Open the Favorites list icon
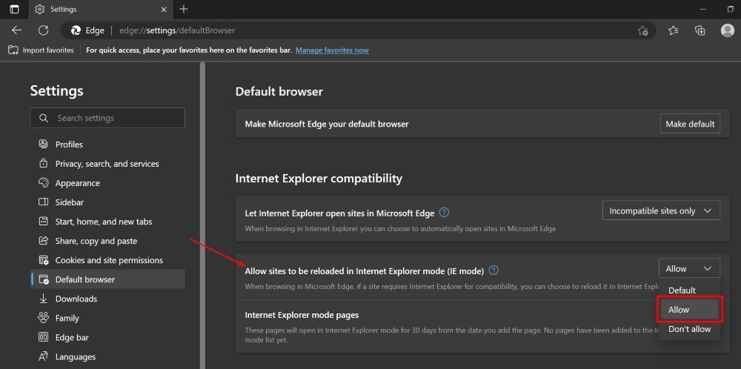Viewport: 741px width, 369px height. tap(674, 30)
